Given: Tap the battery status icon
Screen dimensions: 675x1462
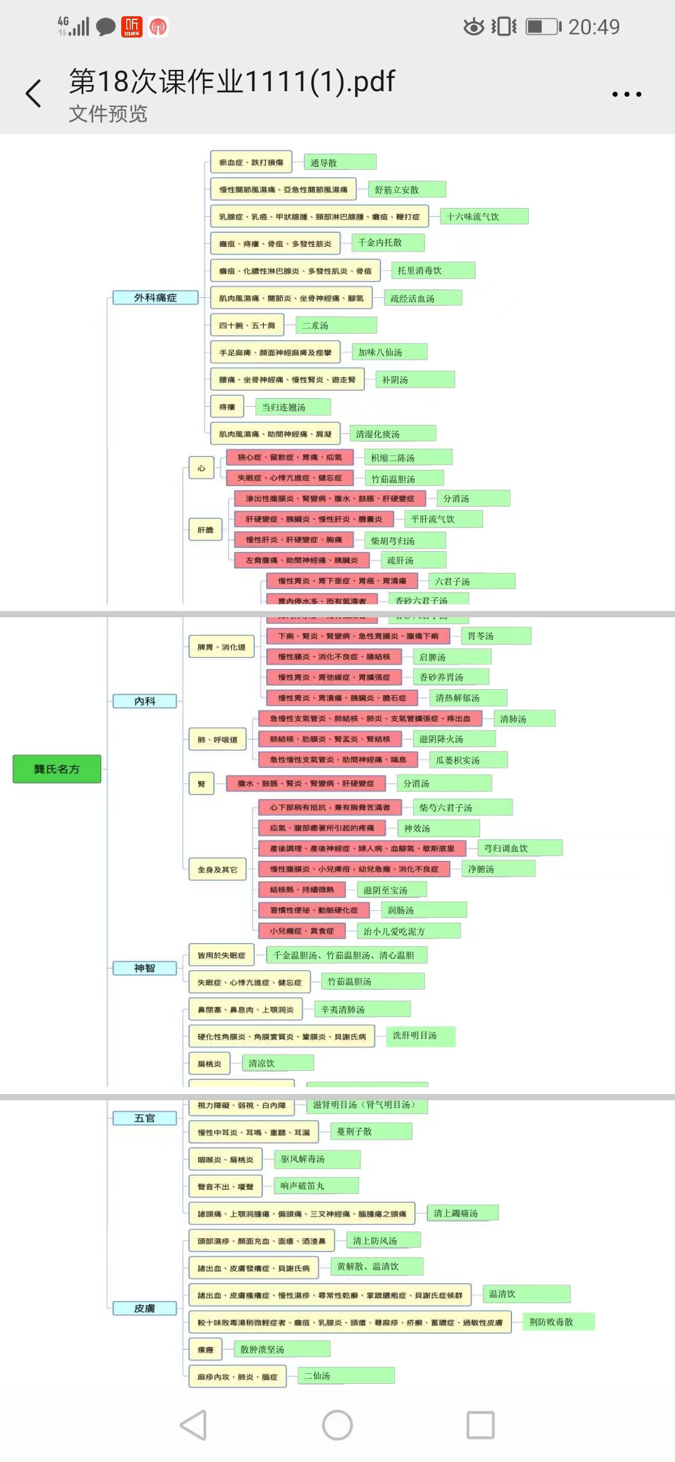Looking at the screenshot, I should click(544, 27).
